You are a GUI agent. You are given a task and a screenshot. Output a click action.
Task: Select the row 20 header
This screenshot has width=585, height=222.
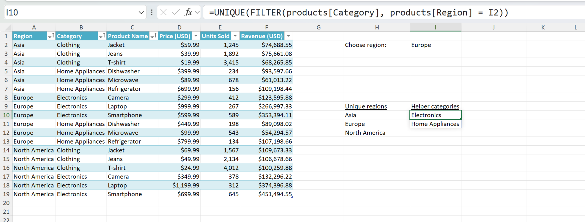pyautogui.click(x=6, y=203)
